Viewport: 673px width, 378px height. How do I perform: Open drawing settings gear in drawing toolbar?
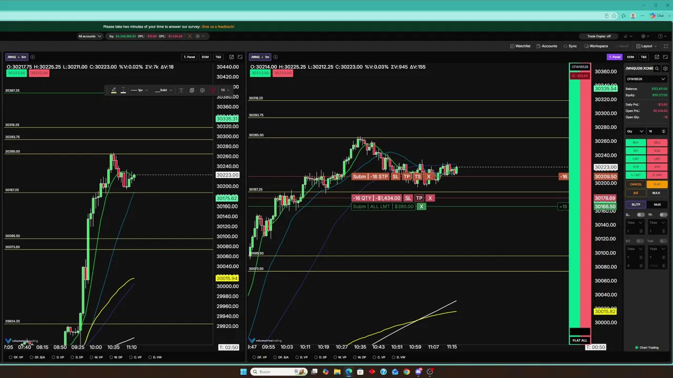click(202, 90)
